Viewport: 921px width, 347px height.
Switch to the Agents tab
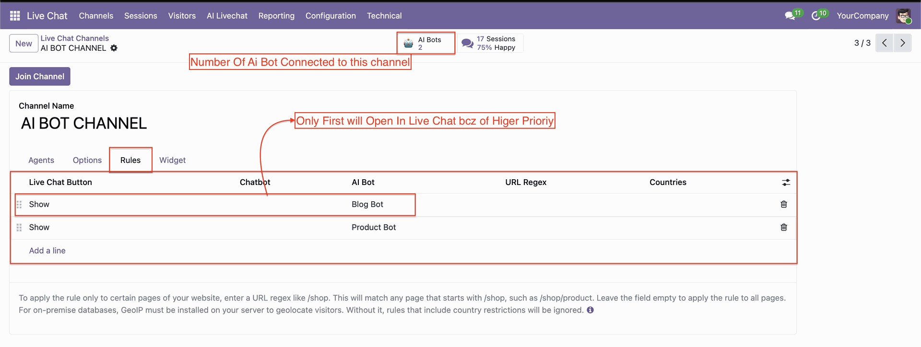point(41,160)
